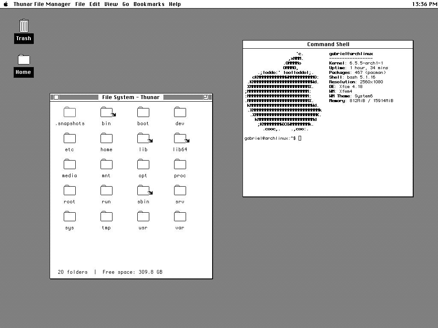The height and width of the screenshot is (328, 438).
Task: Click the Shell: bash 5.1.16 line
Action: (x=352, y=77)
